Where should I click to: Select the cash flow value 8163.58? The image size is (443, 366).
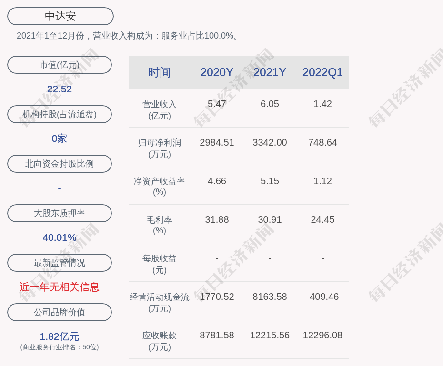coord(270,297)
